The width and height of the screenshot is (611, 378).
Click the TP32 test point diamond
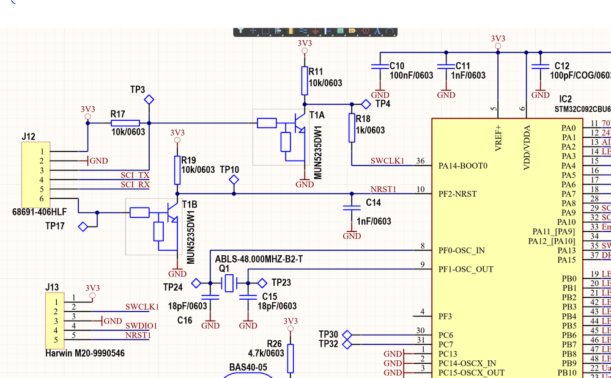[x=346, y=344]
